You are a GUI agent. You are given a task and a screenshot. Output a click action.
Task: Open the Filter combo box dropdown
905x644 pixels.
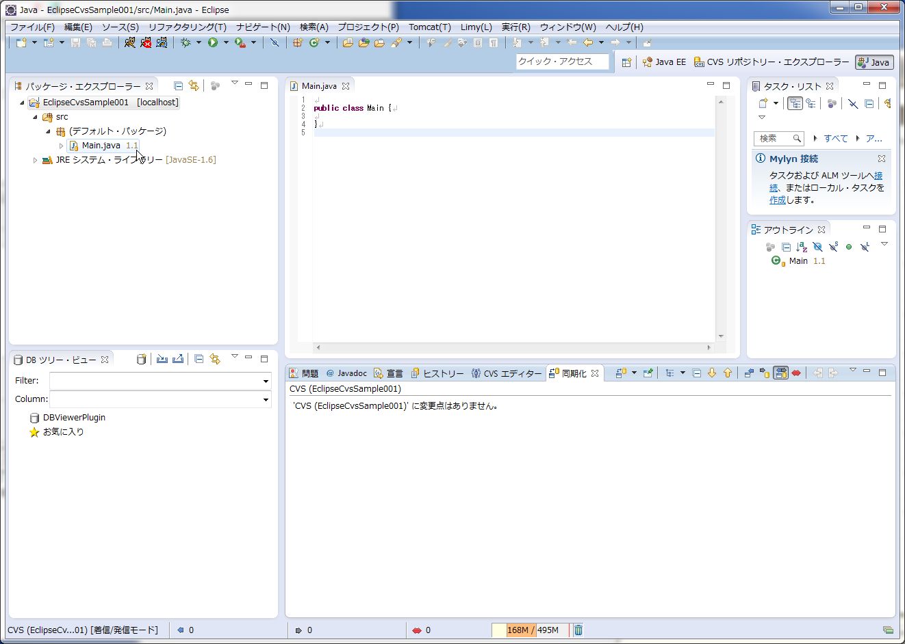(x=266, y=381)
